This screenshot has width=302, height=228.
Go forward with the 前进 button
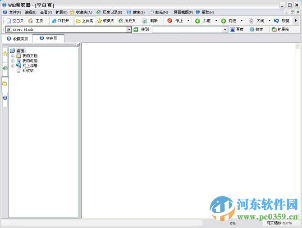[229, 21]
